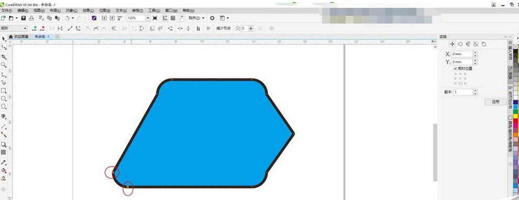Click the X position input field

tap(462, 54)
